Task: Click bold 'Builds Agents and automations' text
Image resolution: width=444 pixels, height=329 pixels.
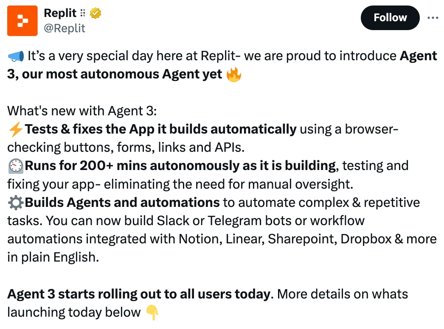Action: pyautogui.click(x=122, y=203)
